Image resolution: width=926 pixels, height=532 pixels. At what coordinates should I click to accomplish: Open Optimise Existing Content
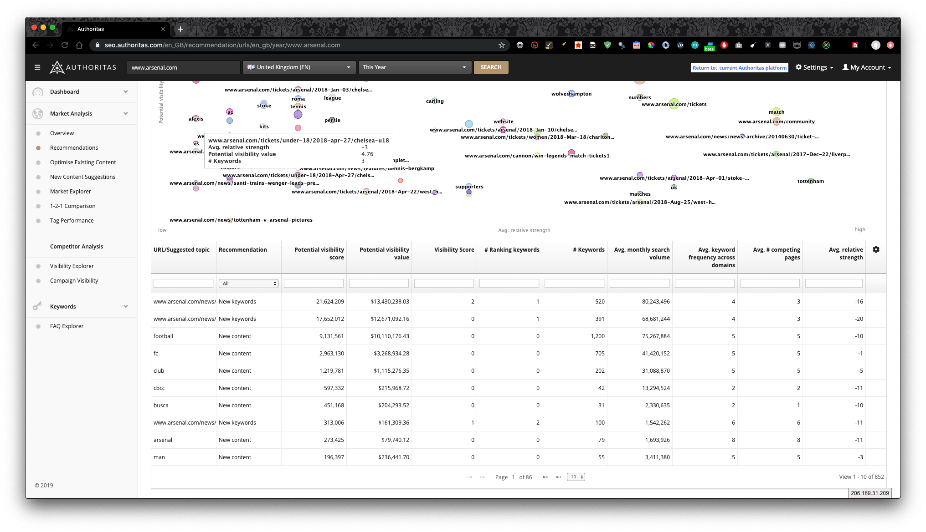[83, 162]
